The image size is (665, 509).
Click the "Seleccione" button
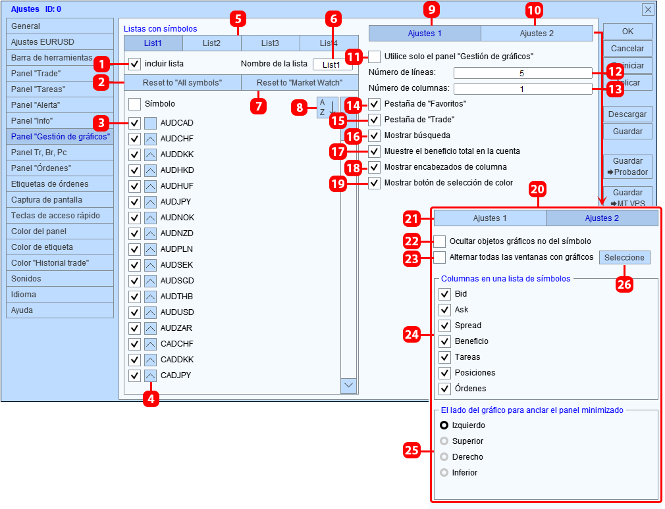[624, 258]
